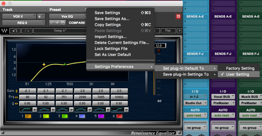Click plus icon beside Vocal BUS PreMaster
Image resolution: width=262 pixels, height=136 pixels.
pos(233,103)
